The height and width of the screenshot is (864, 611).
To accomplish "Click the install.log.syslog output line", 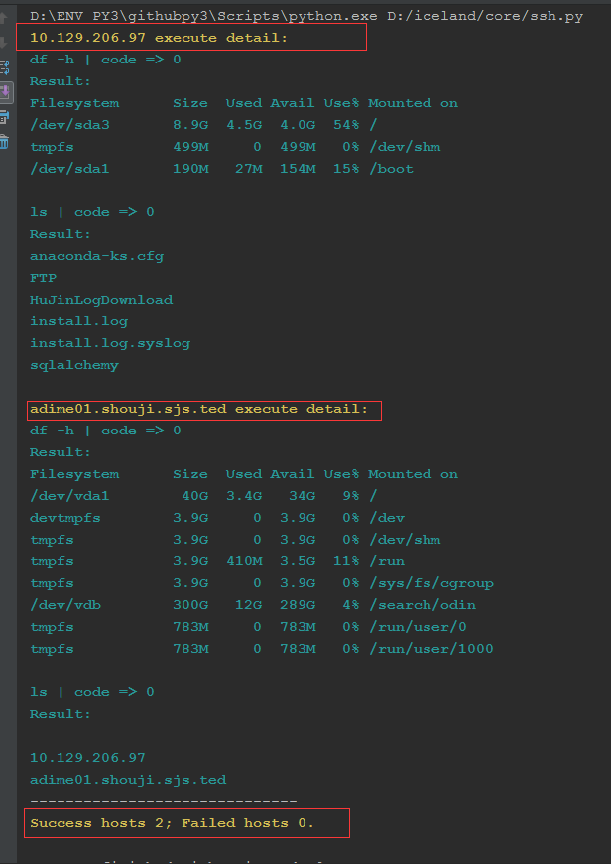I will click(109, 343).
